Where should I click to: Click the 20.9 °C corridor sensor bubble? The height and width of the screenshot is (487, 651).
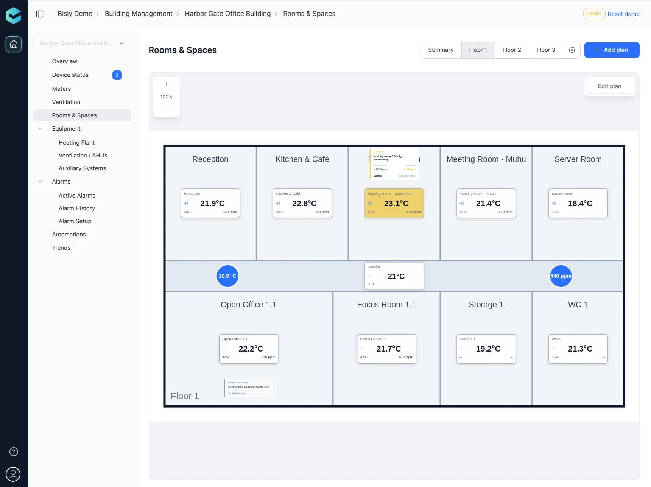227,276
